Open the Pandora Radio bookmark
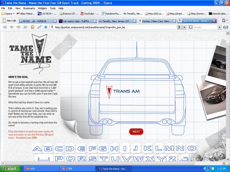Viewport: 230px width, 172px height. point(111,13)
